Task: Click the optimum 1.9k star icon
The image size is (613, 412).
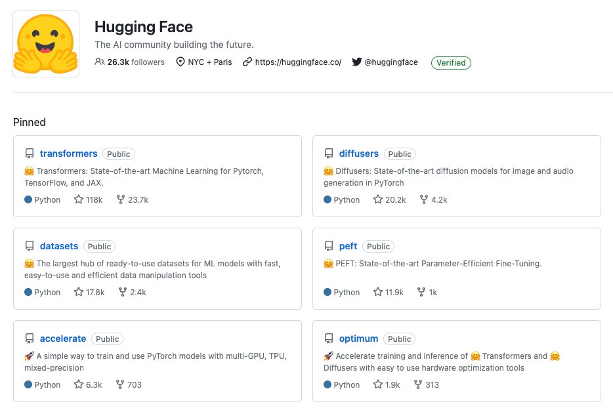Action: click(378, 384)
